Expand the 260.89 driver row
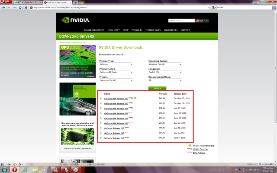 click(x=101, y=103)
